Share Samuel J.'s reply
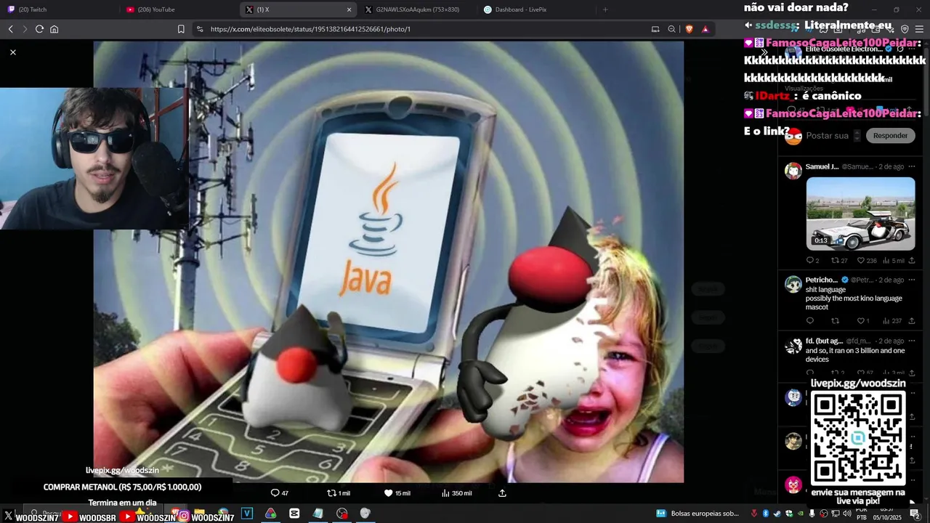This screenshot has height=523, width=930. pos(912,261)
